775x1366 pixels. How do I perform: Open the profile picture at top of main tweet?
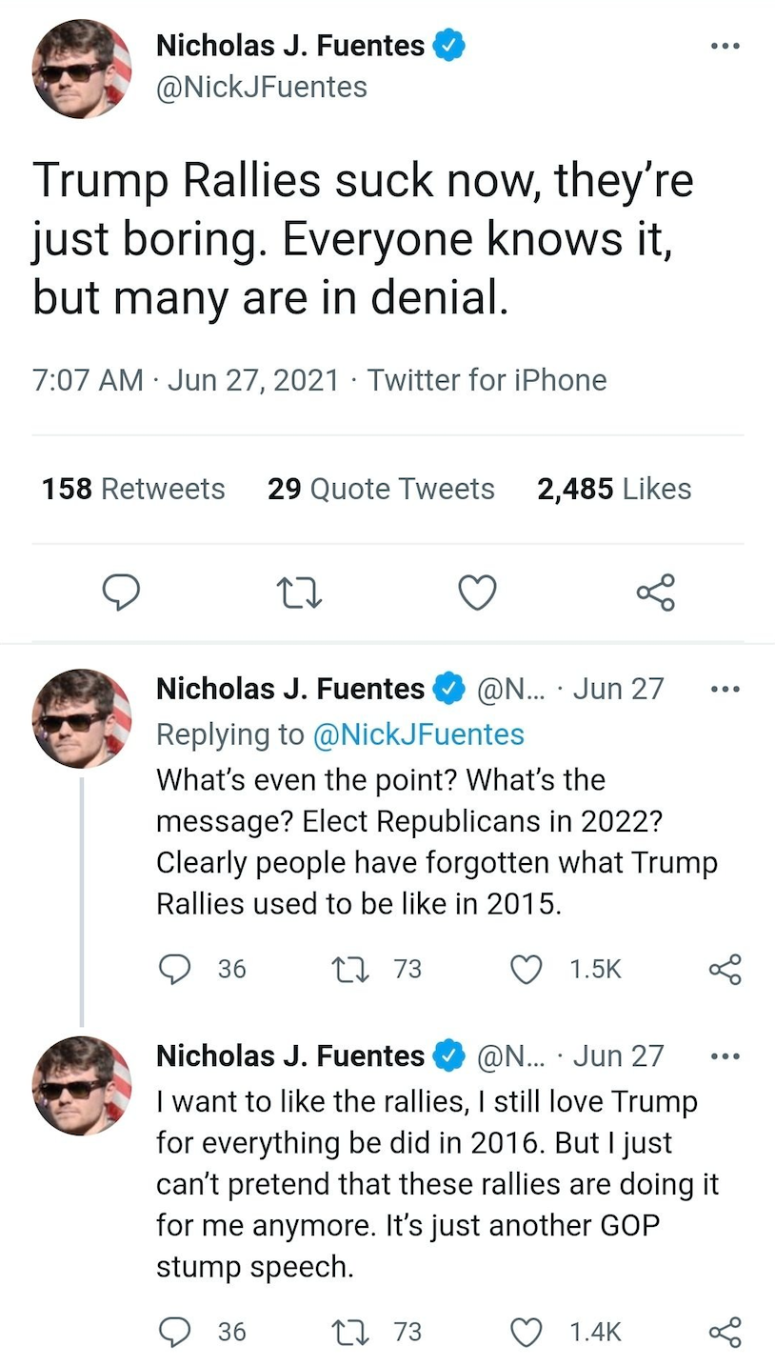click(82, 68)
